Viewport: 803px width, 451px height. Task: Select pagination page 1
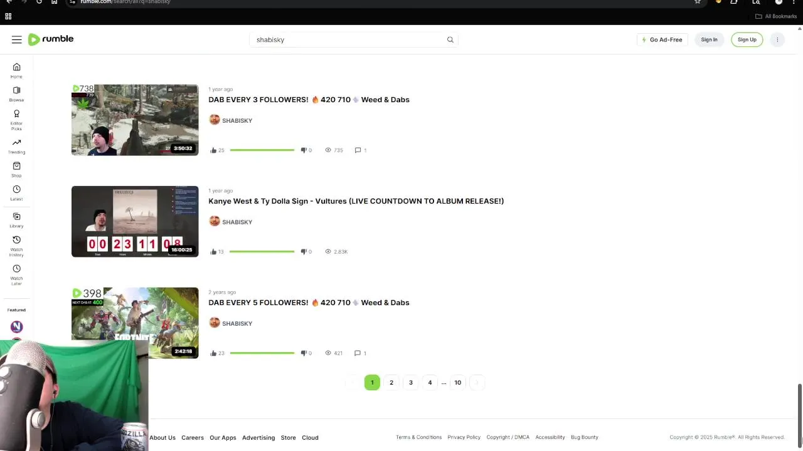pos(372,383)
